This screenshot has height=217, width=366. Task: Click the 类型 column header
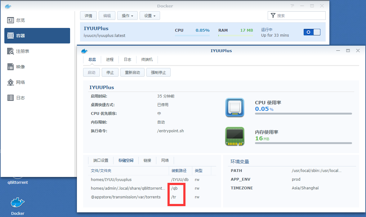click(201, 171)
